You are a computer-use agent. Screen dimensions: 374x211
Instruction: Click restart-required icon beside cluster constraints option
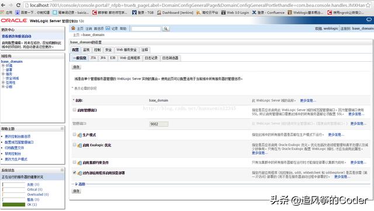[79, 163]
